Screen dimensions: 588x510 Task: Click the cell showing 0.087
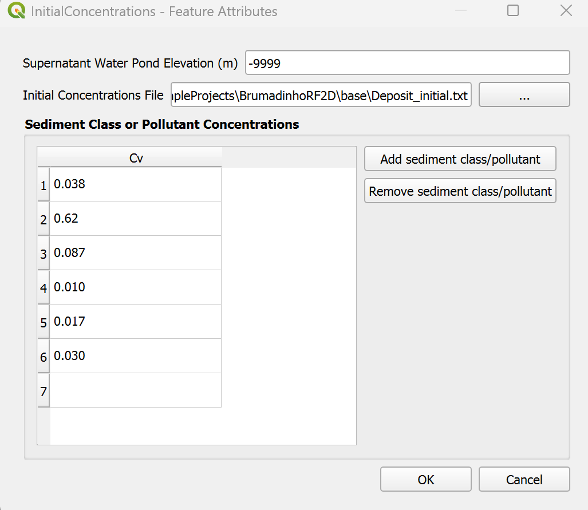(x=136, y=253)
